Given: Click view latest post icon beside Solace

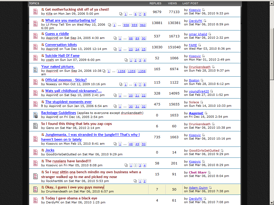Looking at the screenshot, I should pos(202,102).
